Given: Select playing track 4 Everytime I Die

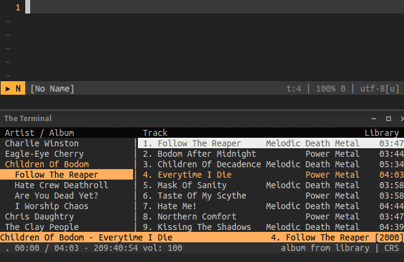Looking at the screenshot, I should coord(271,175).
